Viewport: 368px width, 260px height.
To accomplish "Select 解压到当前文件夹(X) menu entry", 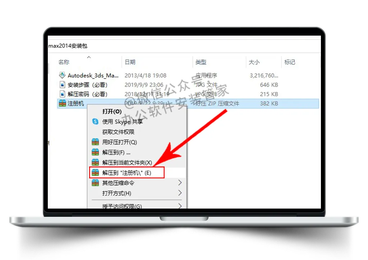I will 127,163.
